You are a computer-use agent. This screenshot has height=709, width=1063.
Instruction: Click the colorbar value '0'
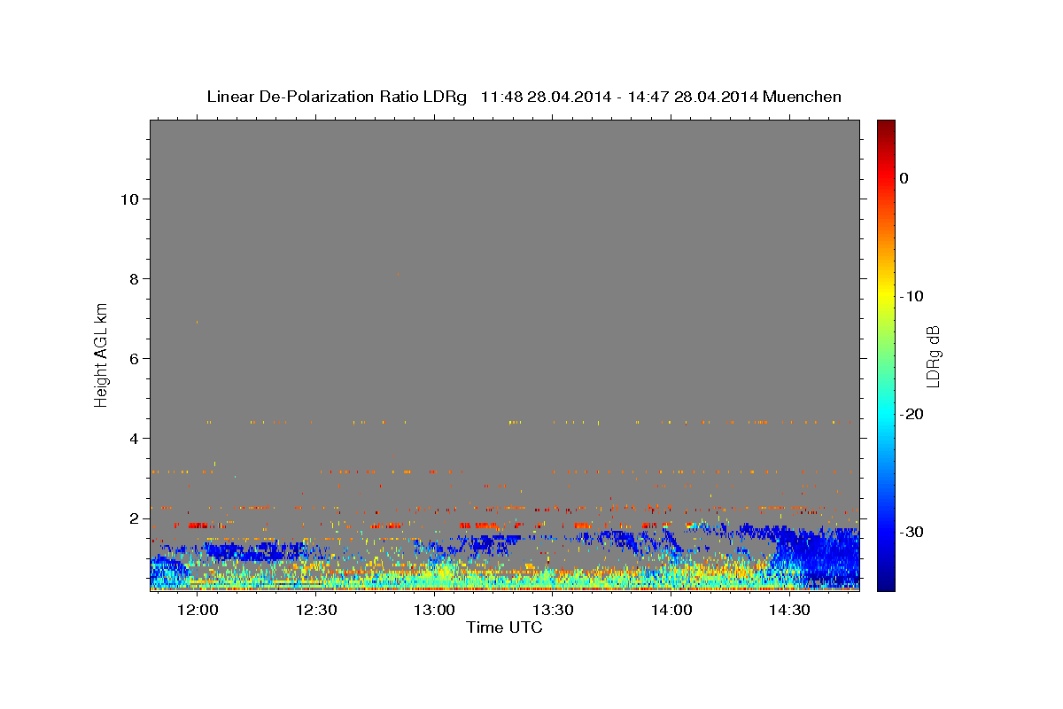click(x=904, y=178)
